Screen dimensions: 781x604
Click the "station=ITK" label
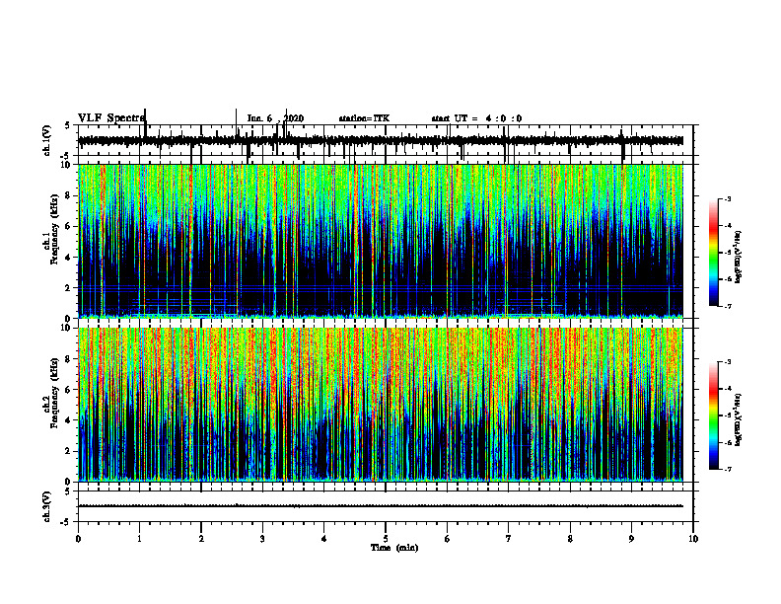pos(364,118)
